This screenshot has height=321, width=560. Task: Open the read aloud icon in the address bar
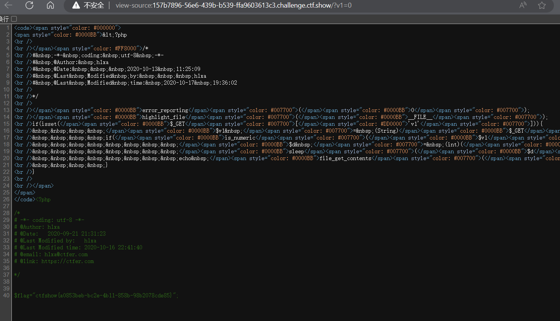(523, 5)
